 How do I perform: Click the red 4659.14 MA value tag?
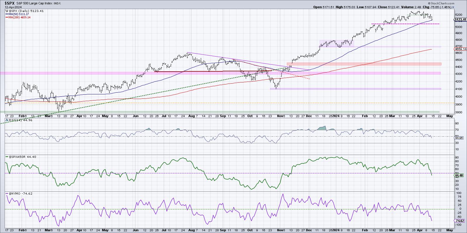point(460,50)
